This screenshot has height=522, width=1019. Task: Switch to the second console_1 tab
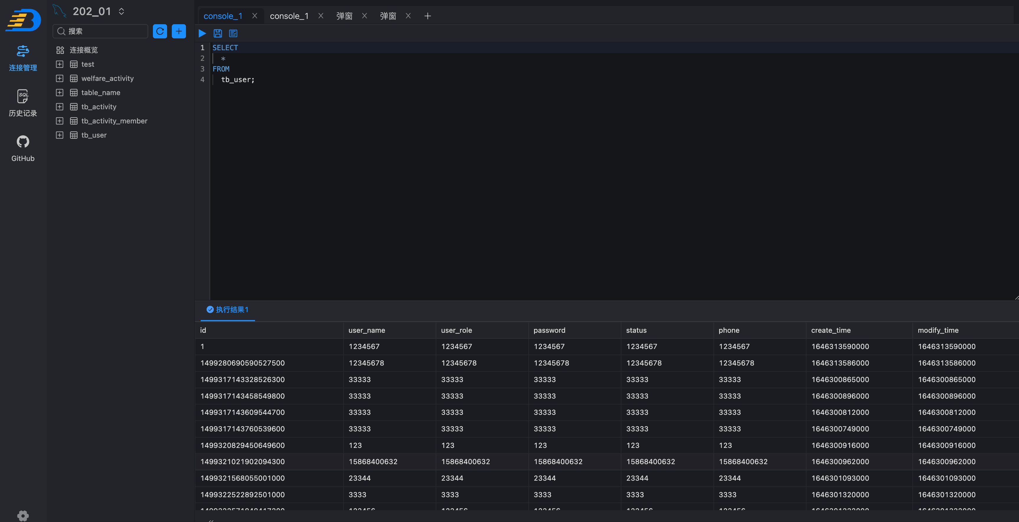(289, 16)
